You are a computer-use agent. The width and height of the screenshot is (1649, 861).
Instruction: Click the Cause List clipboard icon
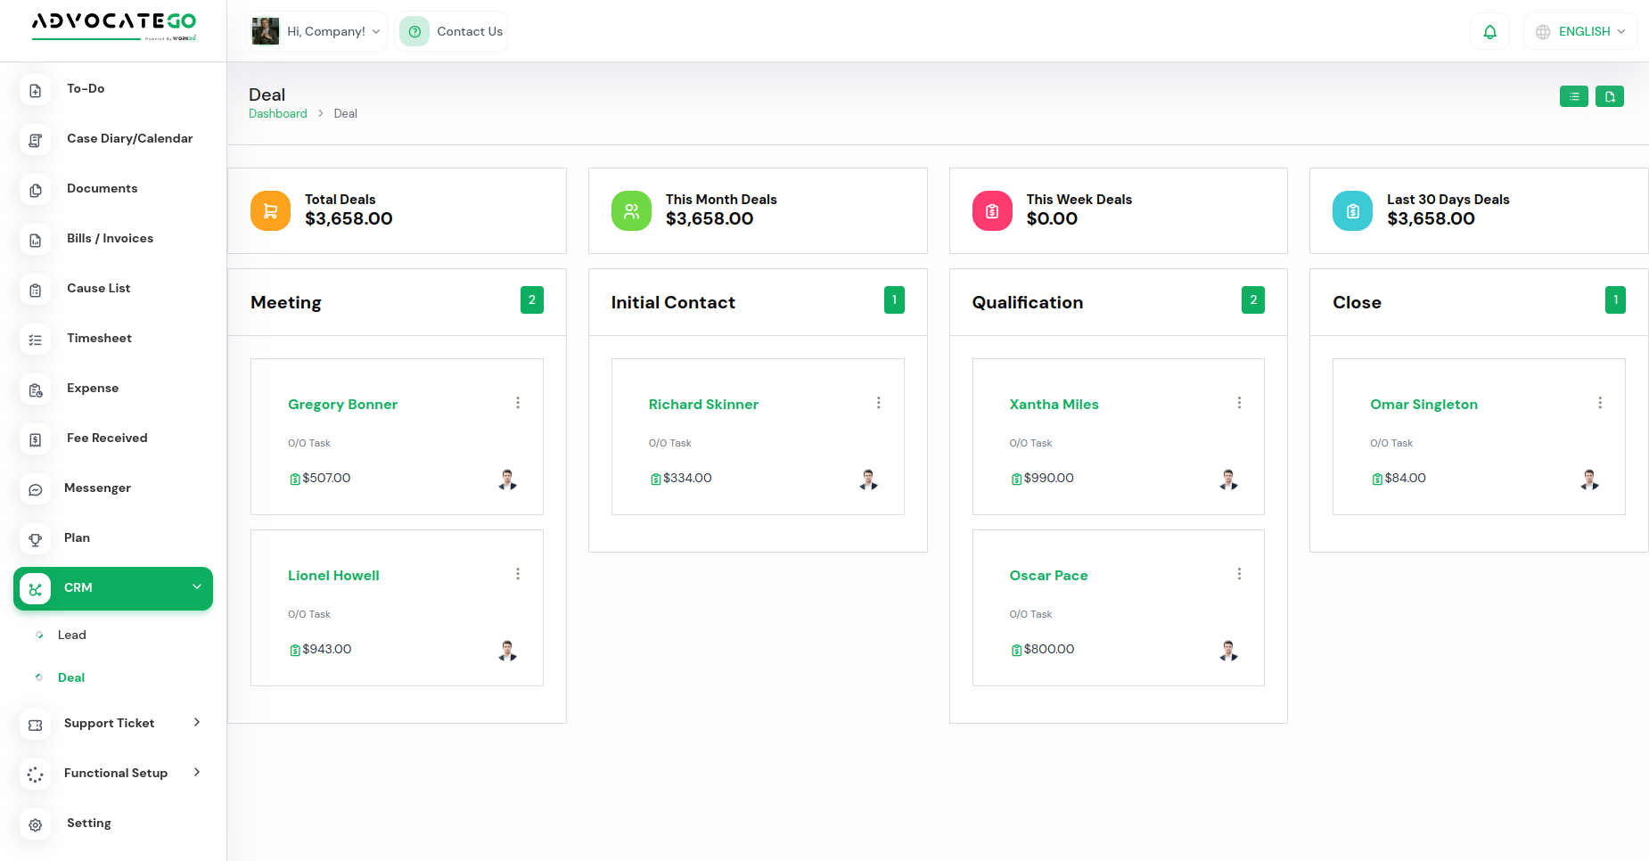35,290
